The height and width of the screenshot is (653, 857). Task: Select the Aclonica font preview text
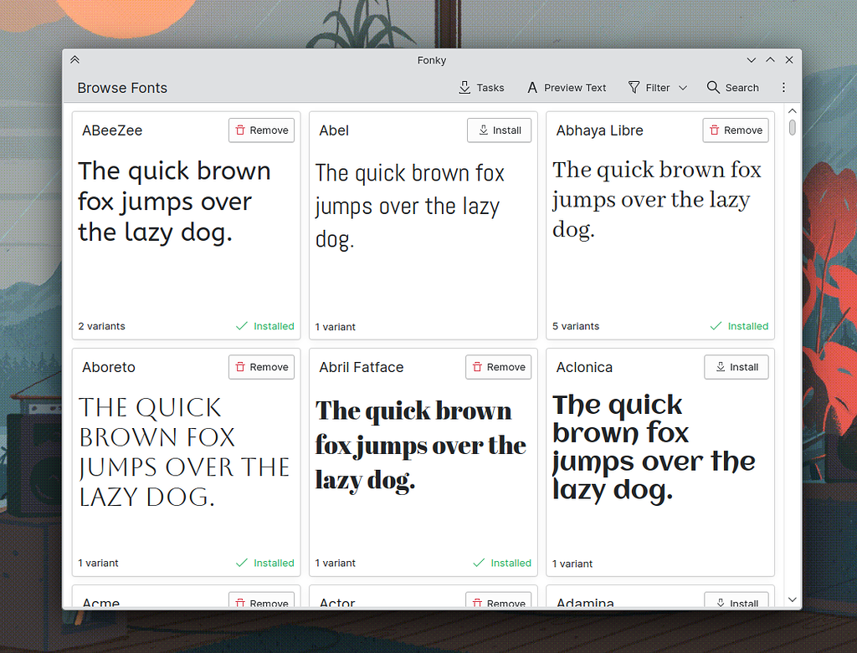tap(654, 447)
